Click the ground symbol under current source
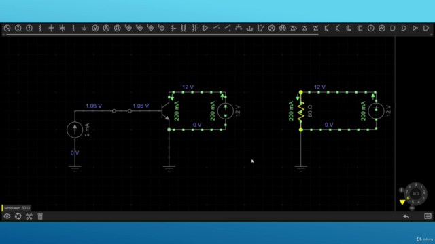 tap(75, 169)
